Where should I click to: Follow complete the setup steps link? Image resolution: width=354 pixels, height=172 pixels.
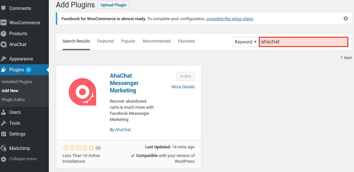230,19
